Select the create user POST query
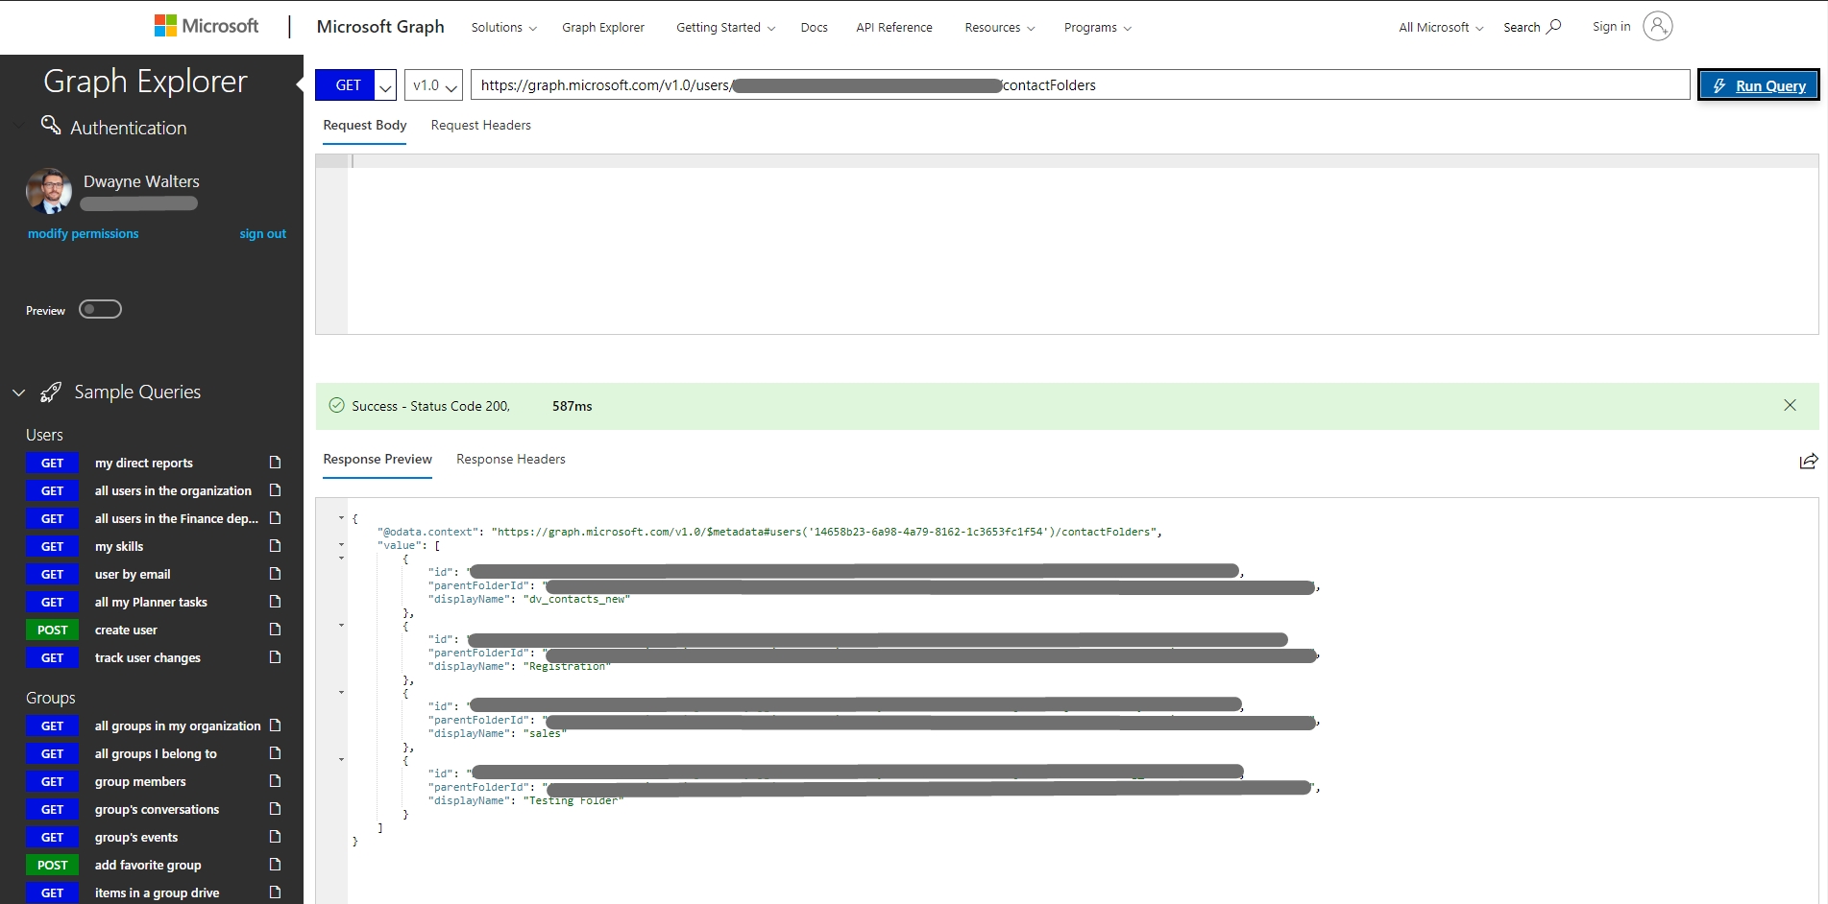The height and width of the screenshot is (904, 1828). point(126,630)
